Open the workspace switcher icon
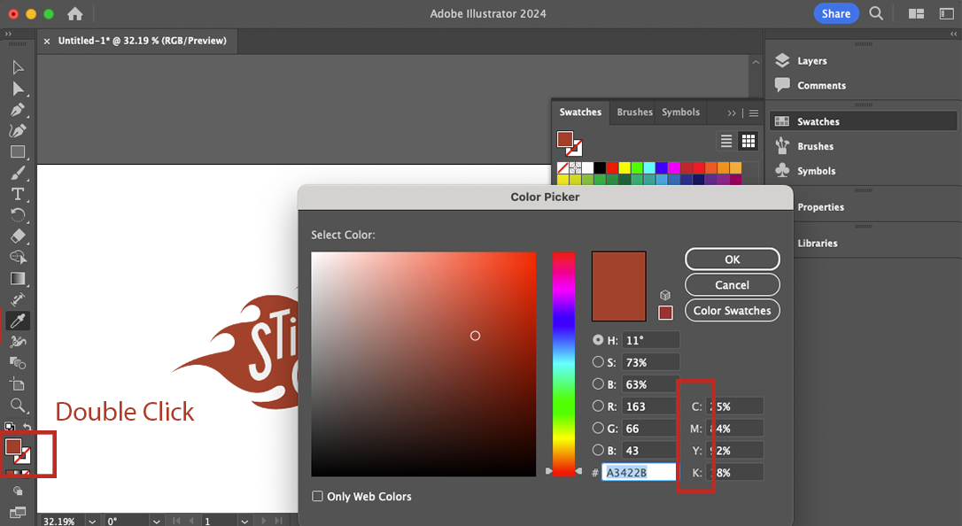Viewport: 962px width, 526px height. pyautogui.click(x=947, y=13)
